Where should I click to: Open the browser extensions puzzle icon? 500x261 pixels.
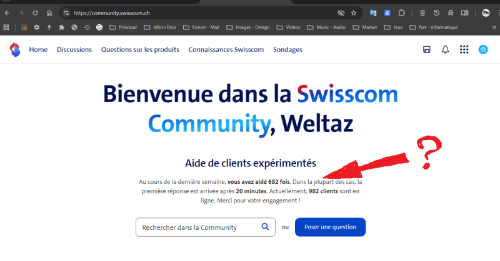[x=402, y=12]
